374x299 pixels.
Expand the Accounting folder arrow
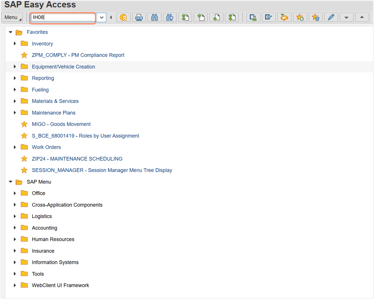(x=15, y=228)
